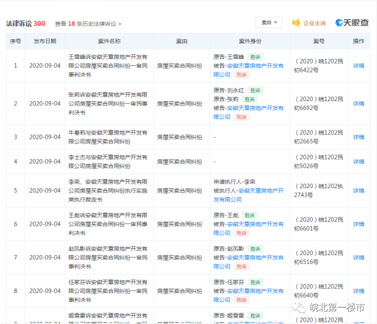Click 胜诉 tag next to 原告-赵凤影
377x324 pixels.
(255, 249)
